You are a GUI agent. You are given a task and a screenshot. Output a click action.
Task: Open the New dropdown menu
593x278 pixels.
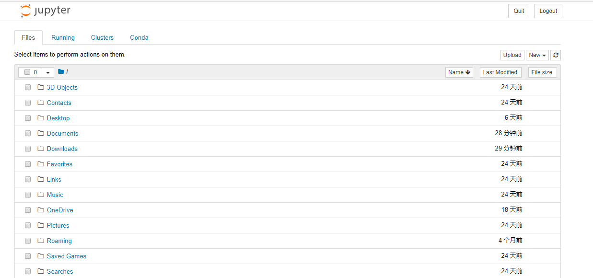tap(537, 55)
